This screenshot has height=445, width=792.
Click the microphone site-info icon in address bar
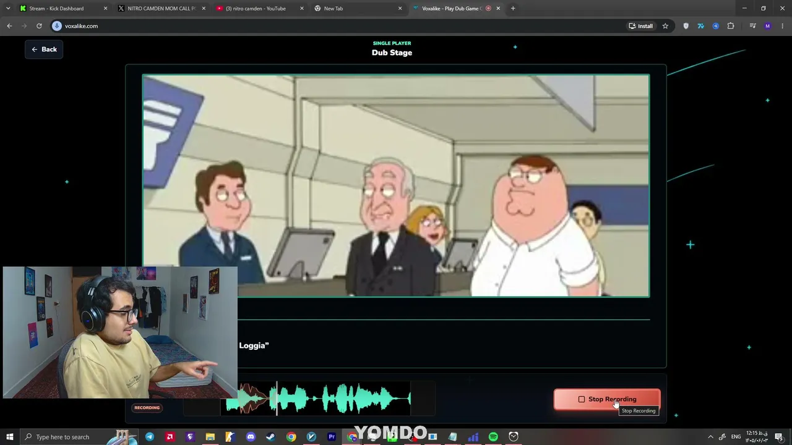(x=57, y=26)
